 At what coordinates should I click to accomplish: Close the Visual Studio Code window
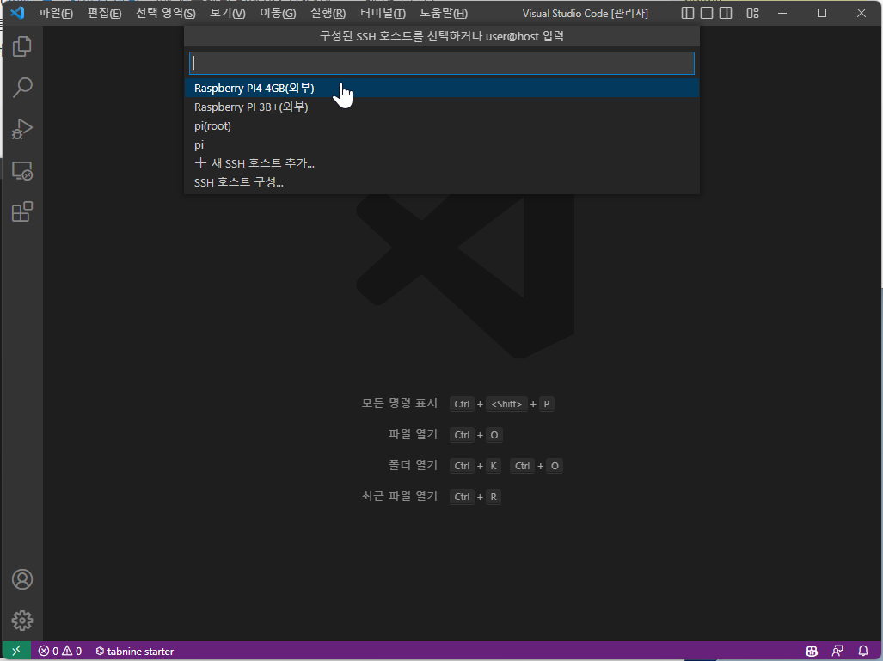(x=861, y=13)
